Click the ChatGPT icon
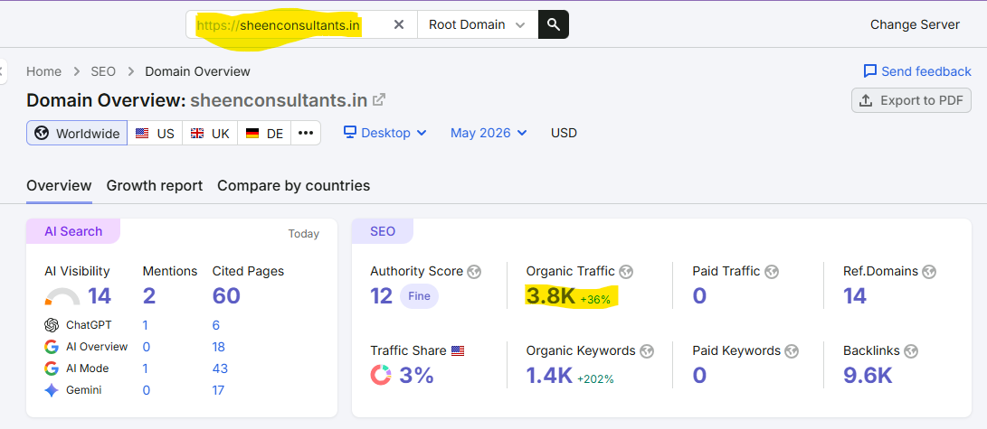 pos(52,325)
